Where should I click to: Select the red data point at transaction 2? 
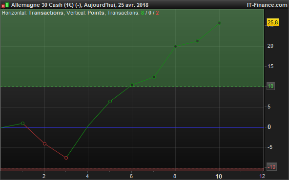click(44, 144)
